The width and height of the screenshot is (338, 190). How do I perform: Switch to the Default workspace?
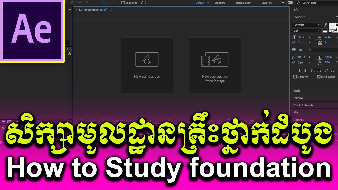[200, 3]
